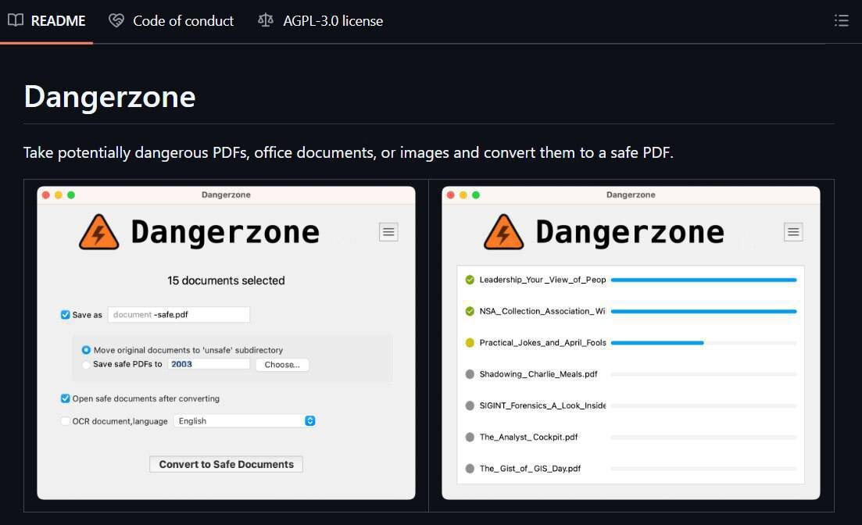862x525 pixels.
Task: Click SIGINT_Forensics_A_Look_Inside file name
Action: tap(542, 405)
